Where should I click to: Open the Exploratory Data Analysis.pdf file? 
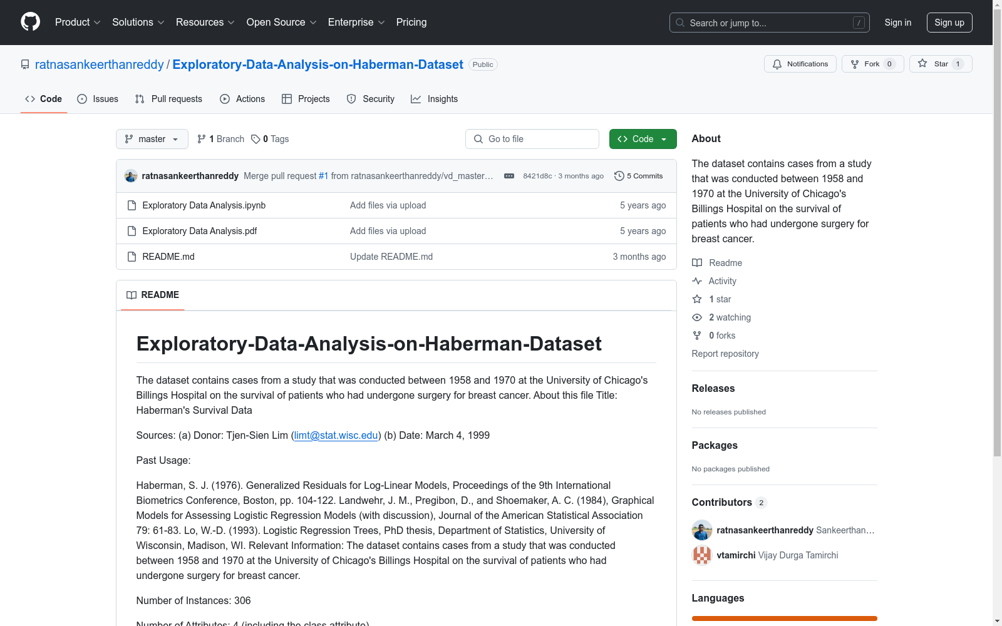[x=200, y=231]
